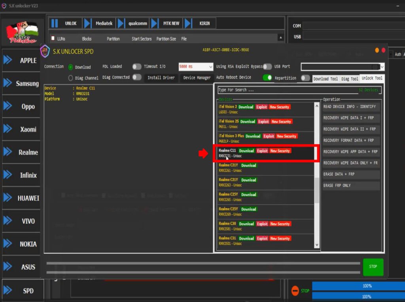Click ERASE DATA + FRP operation

(351, 174)
